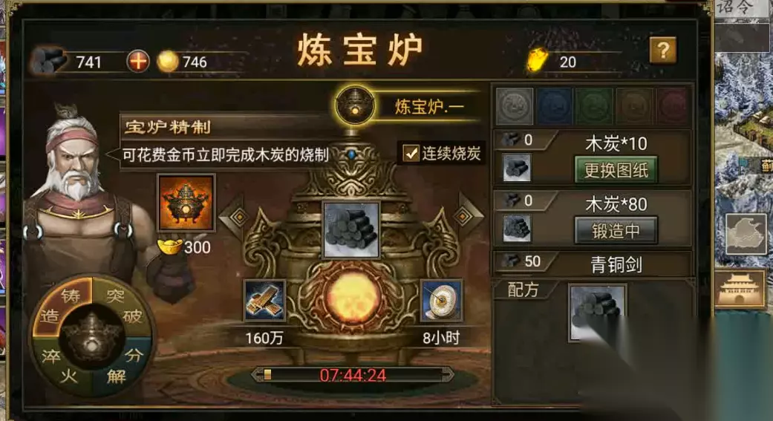This screenshot has width=773, height=421.
Task: Click the 8小时 sundial time icon
Action: 441,300
